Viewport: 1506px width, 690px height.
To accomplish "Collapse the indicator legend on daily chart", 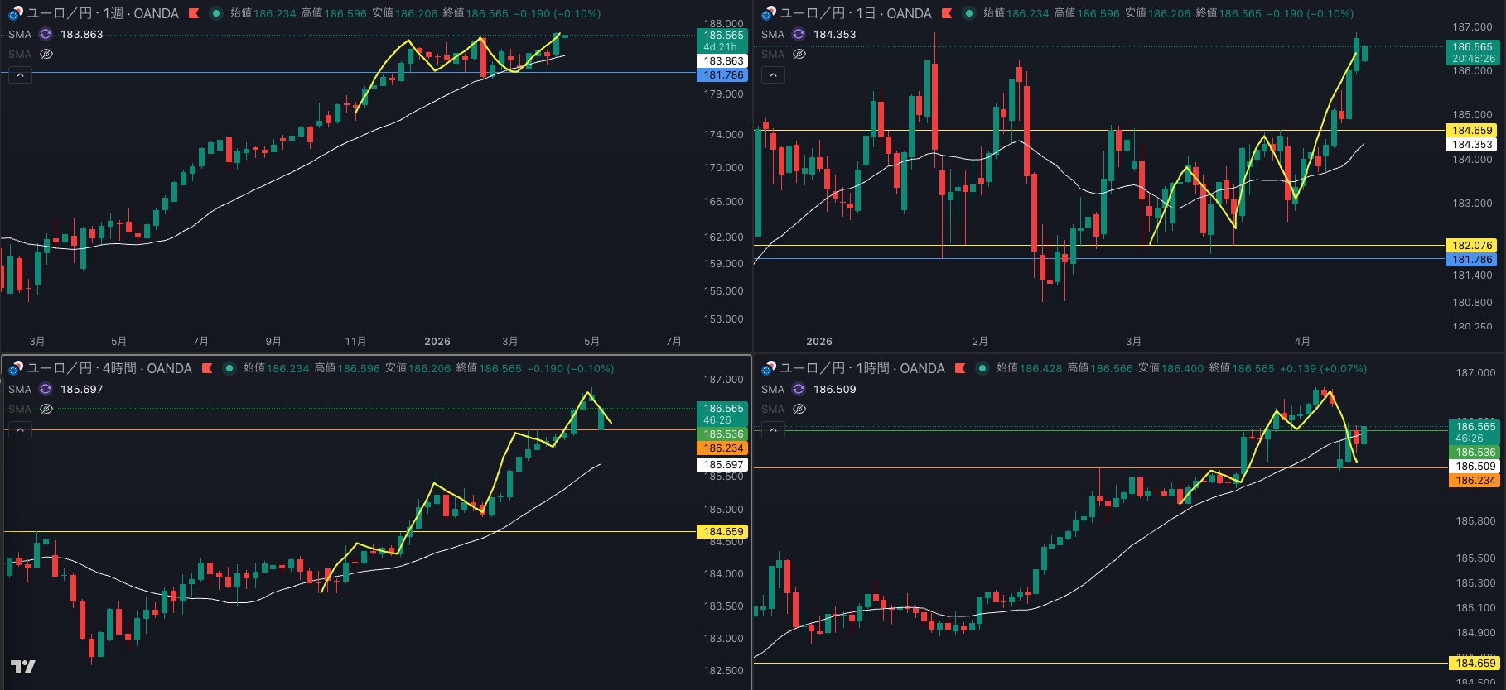I will (773, 75).
